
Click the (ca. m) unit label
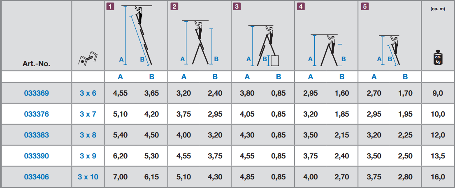coord(438,8)
